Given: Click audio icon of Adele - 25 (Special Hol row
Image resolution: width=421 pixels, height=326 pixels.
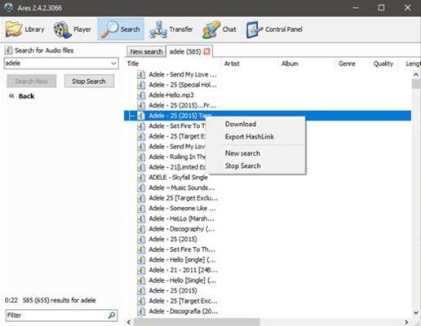Looking at the screenshot, I should (x=141, y=85).
